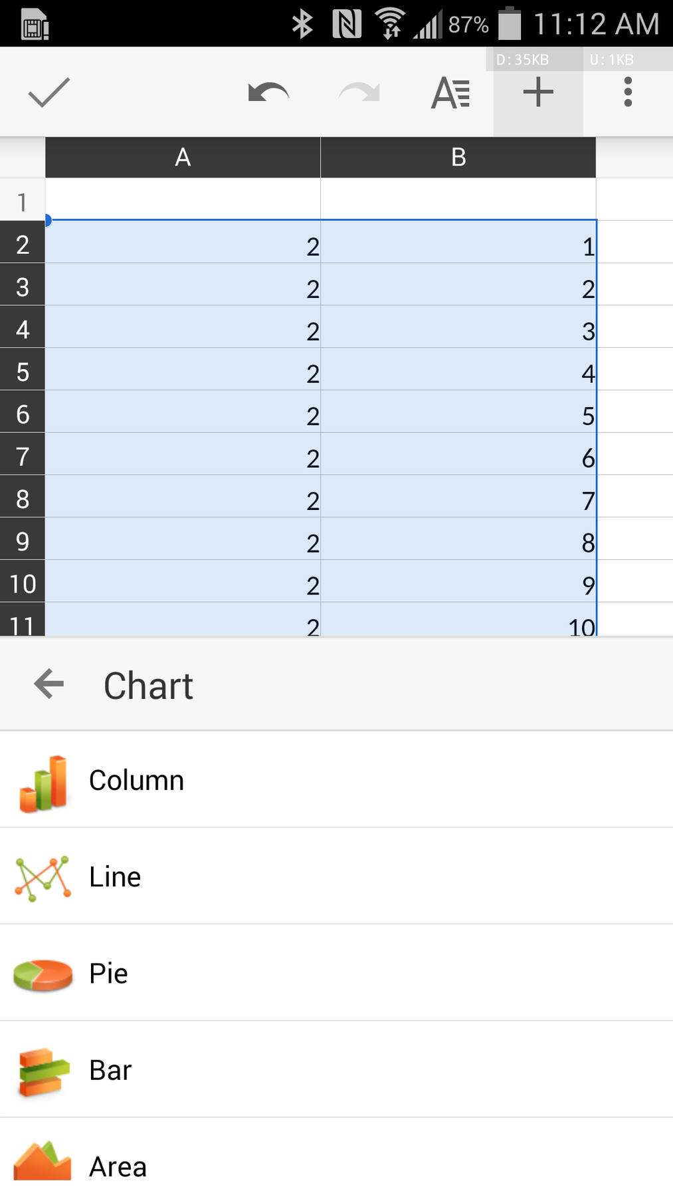Insert a Pie chart
Screen dimensions: 673x1197
click(x=108, y=973)
